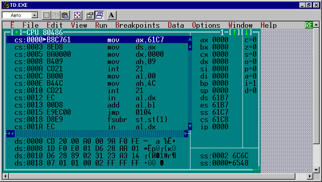Image resolution: width=322 pixels, height=182 pixels.
Task: Click the code pane scroll down arrow
Action: pyautogui.click(x=190, y=126)
